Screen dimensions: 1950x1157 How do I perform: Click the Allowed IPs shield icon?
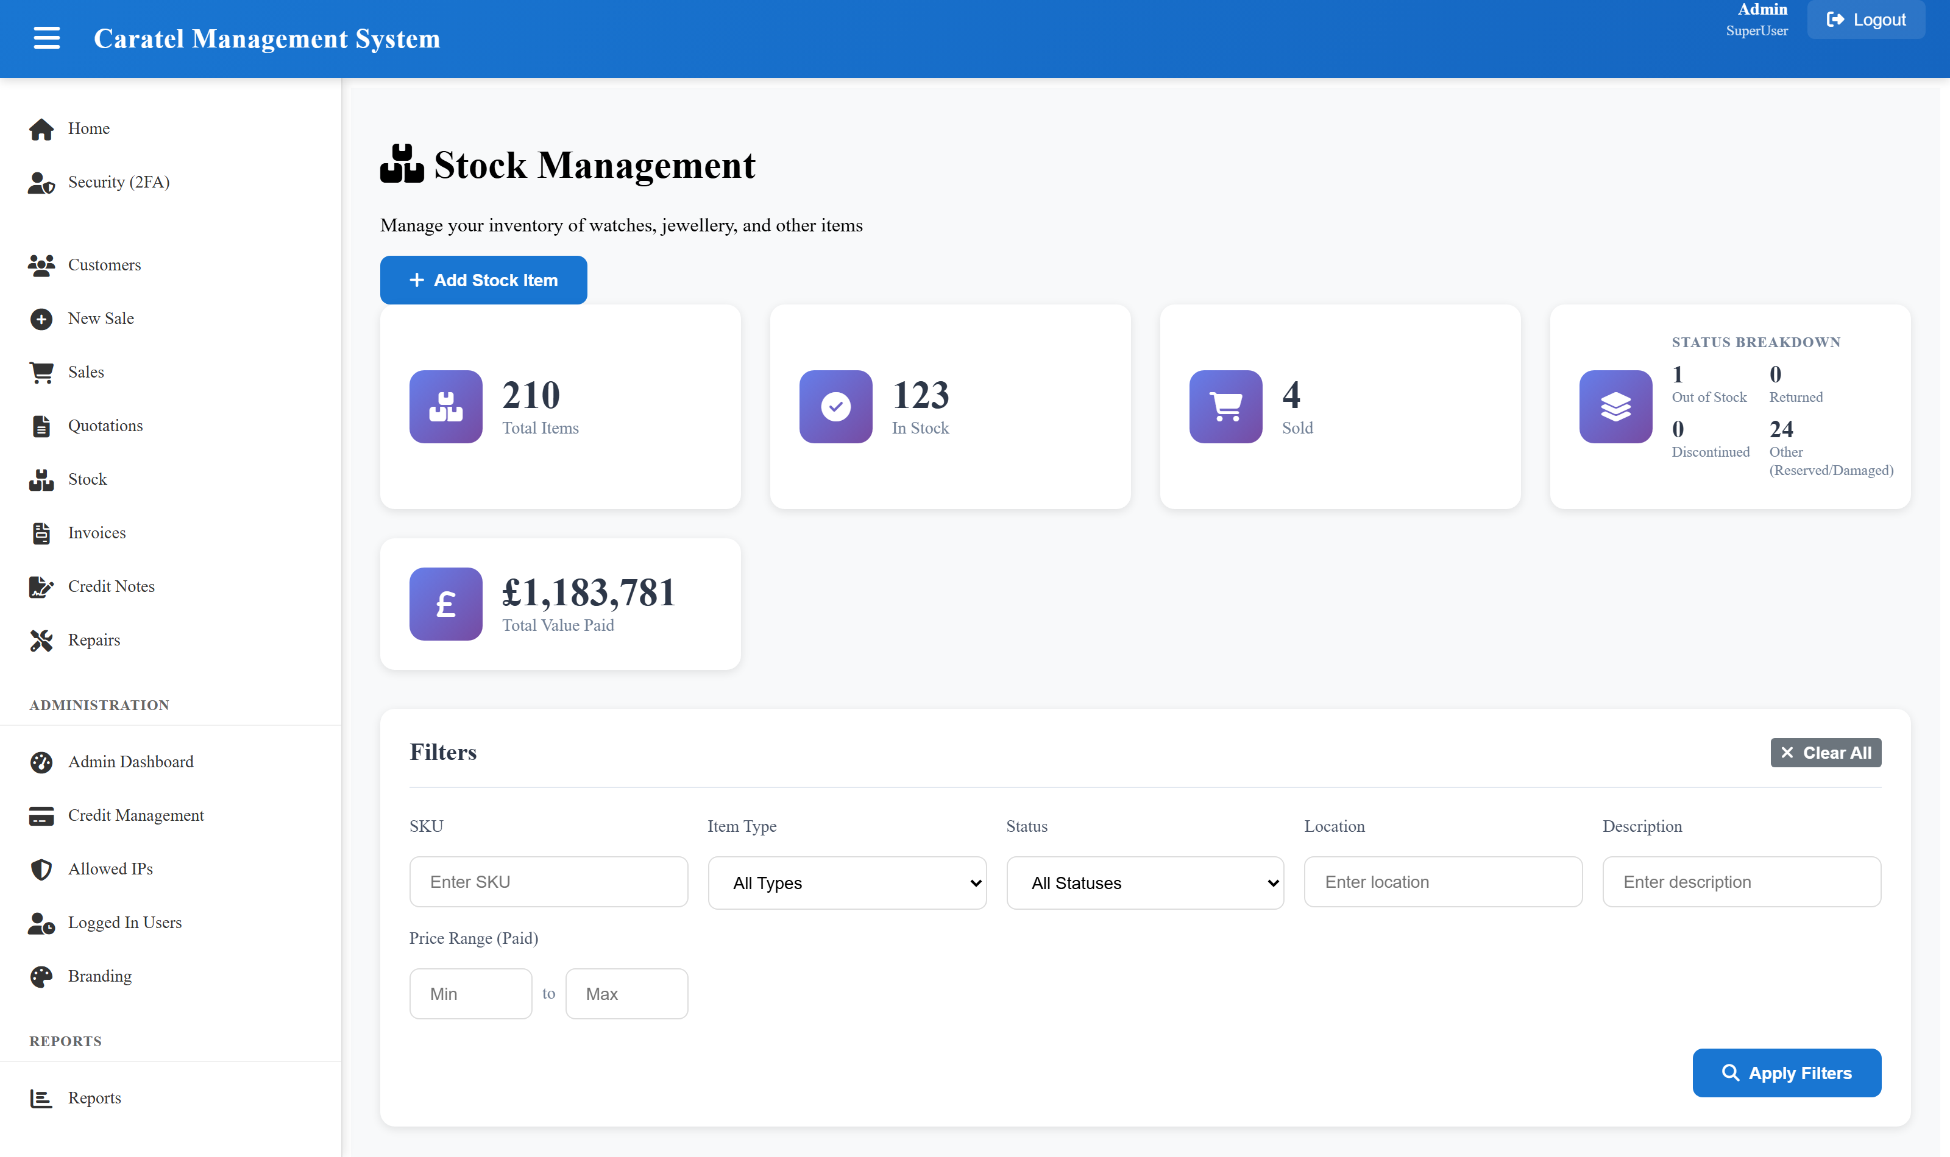(41, 870)
